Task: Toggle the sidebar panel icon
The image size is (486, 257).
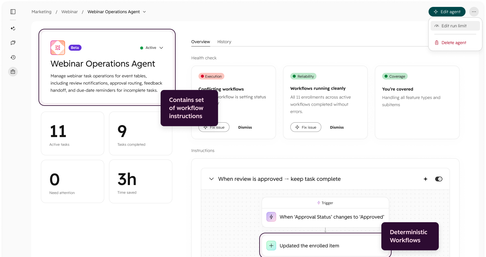Action: click(13, 12)
